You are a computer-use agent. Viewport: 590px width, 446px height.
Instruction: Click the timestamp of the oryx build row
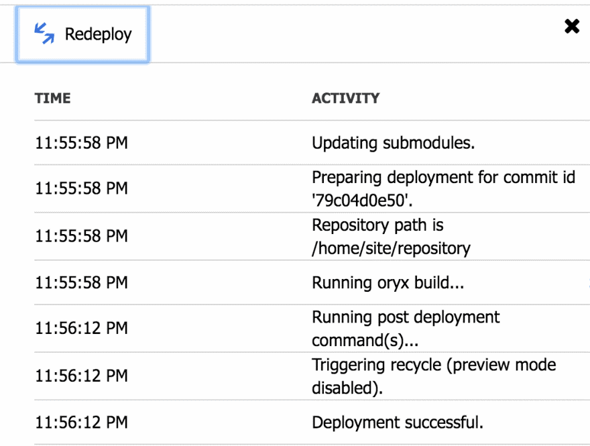point(81,282)
